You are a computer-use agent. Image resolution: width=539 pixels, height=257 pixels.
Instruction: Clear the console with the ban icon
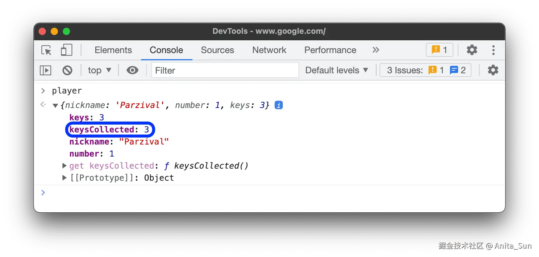click(x=67, y=71)
